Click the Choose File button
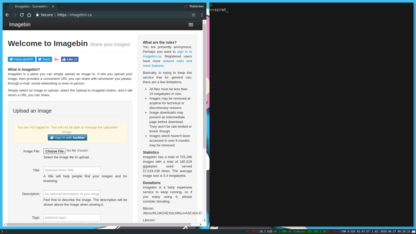416x234 pixels. tap(54, 151)
